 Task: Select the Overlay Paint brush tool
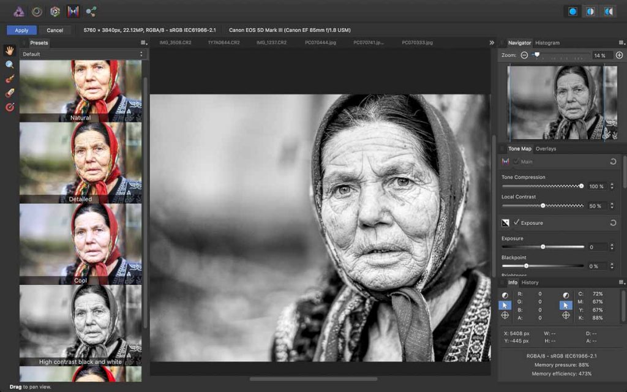pyautogui.click(x=10, y=78)
